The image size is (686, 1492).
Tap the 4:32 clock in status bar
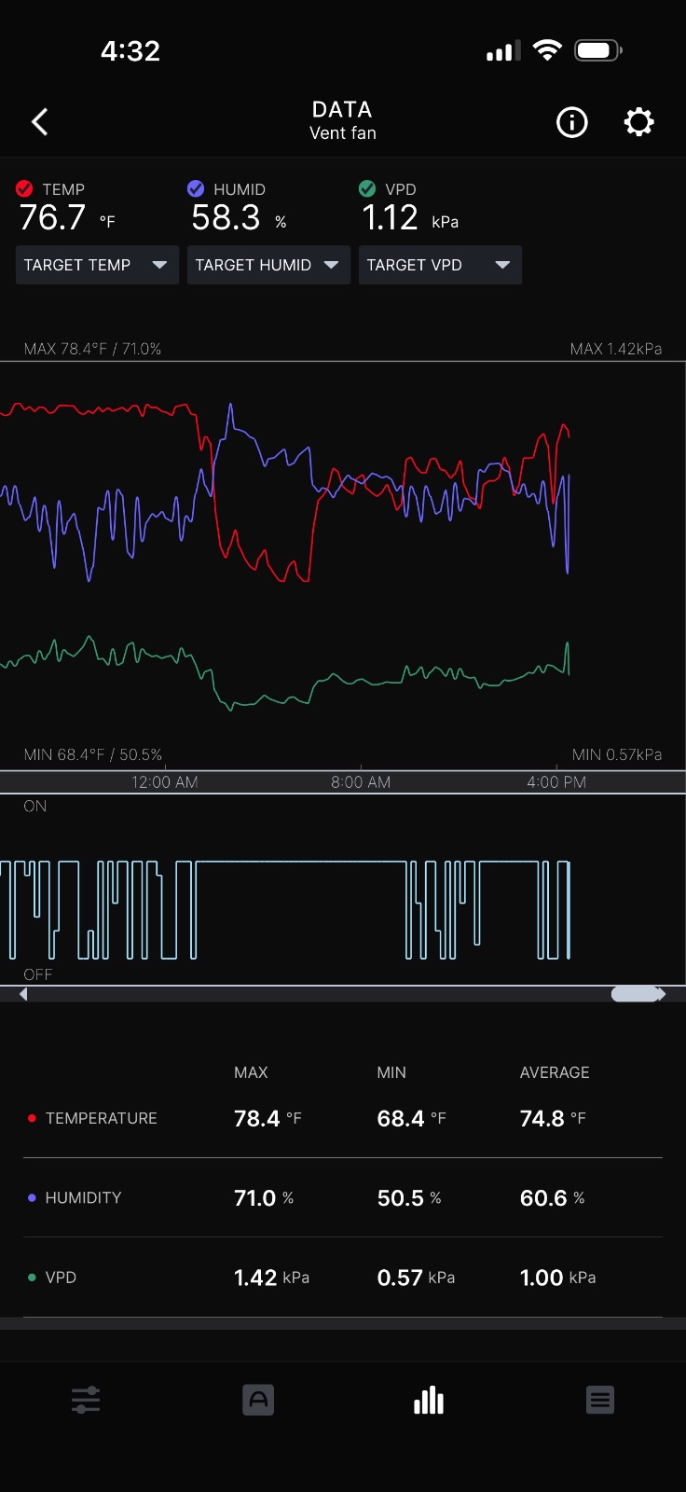pos(130,50)
